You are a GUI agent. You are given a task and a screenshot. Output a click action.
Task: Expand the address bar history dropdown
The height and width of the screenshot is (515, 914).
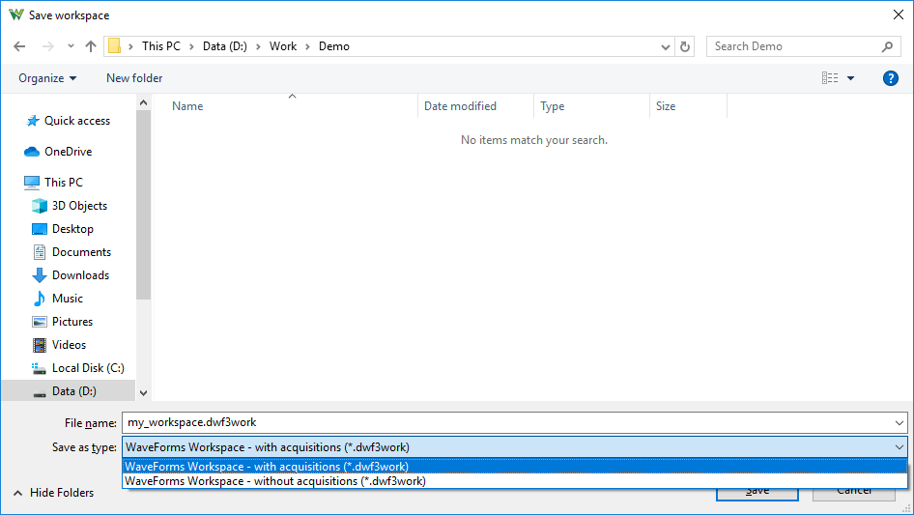point(665,46)
